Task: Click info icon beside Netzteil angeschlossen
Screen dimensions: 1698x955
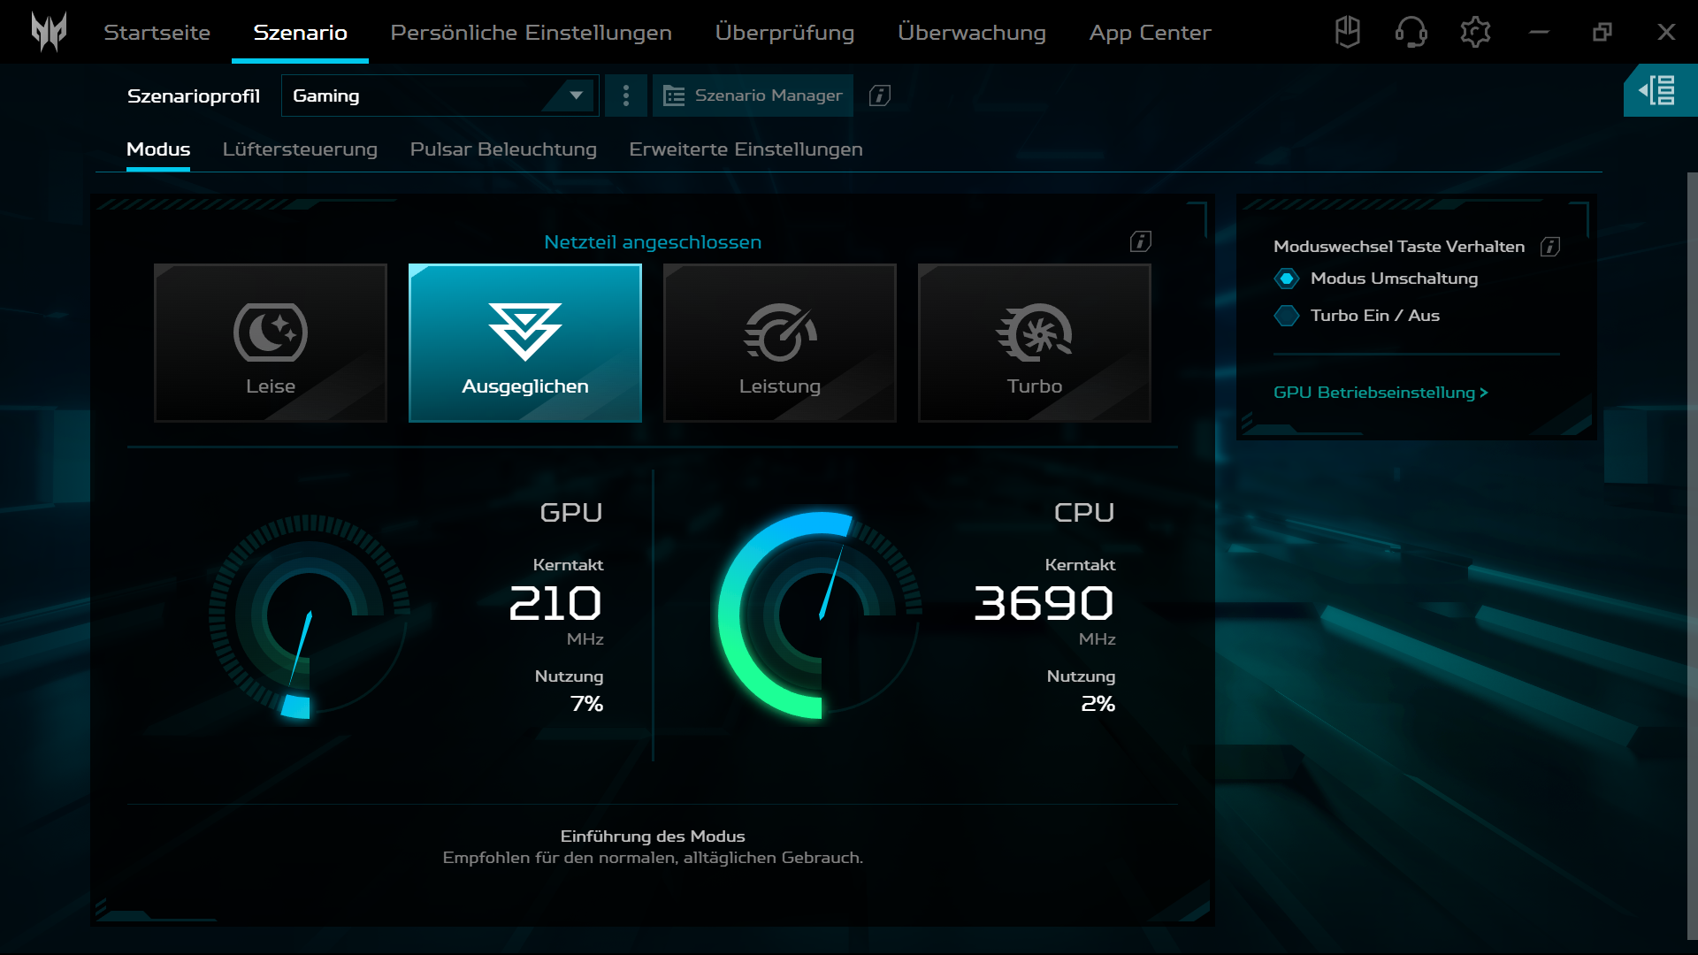Action: (x=1140, y=241)
